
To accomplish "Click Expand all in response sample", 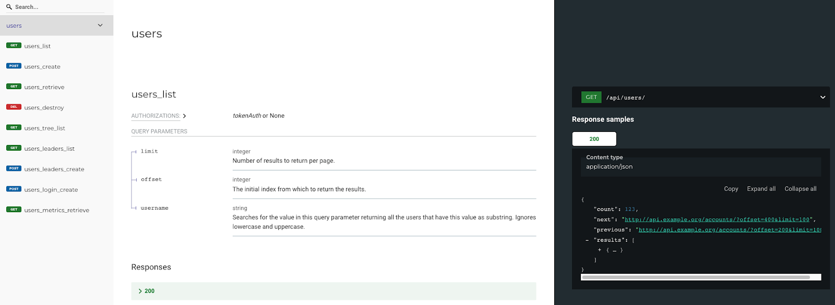I will tap(761, 189).
